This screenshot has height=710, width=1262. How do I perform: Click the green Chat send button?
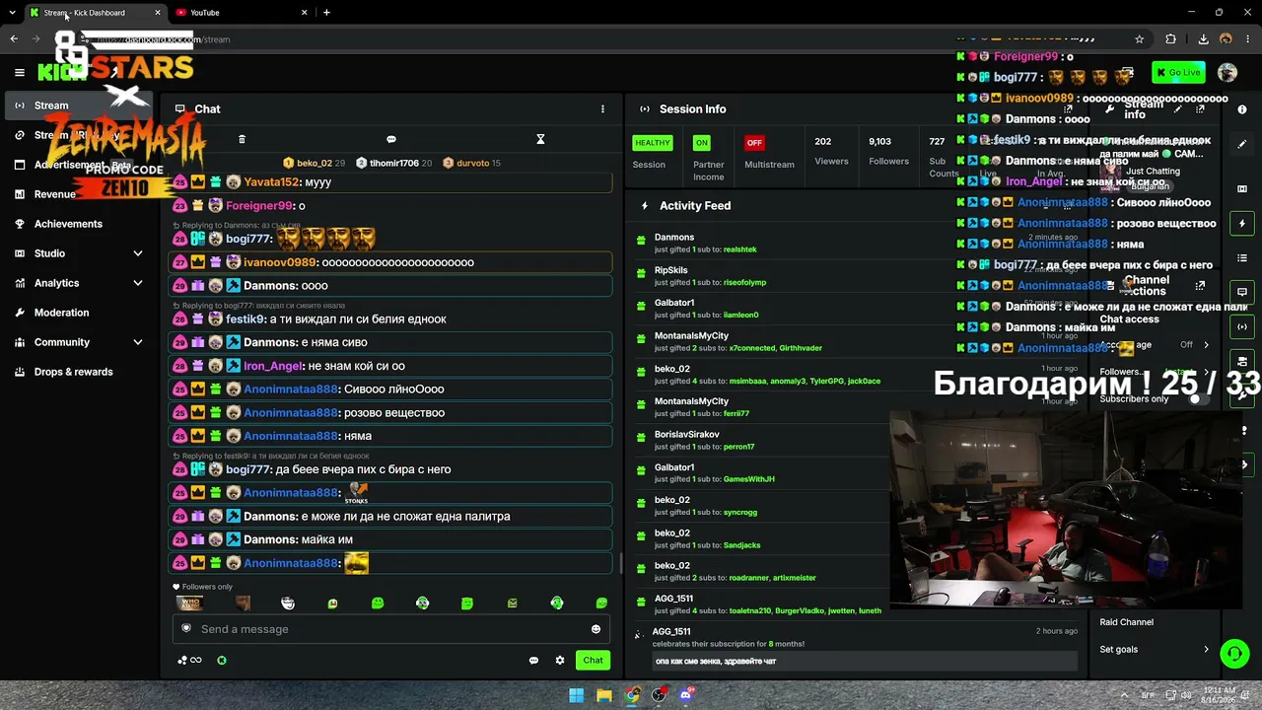593,661
